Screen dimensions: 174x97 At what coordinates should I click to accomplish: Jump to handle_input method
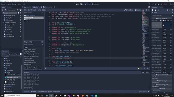coord(28,58)
